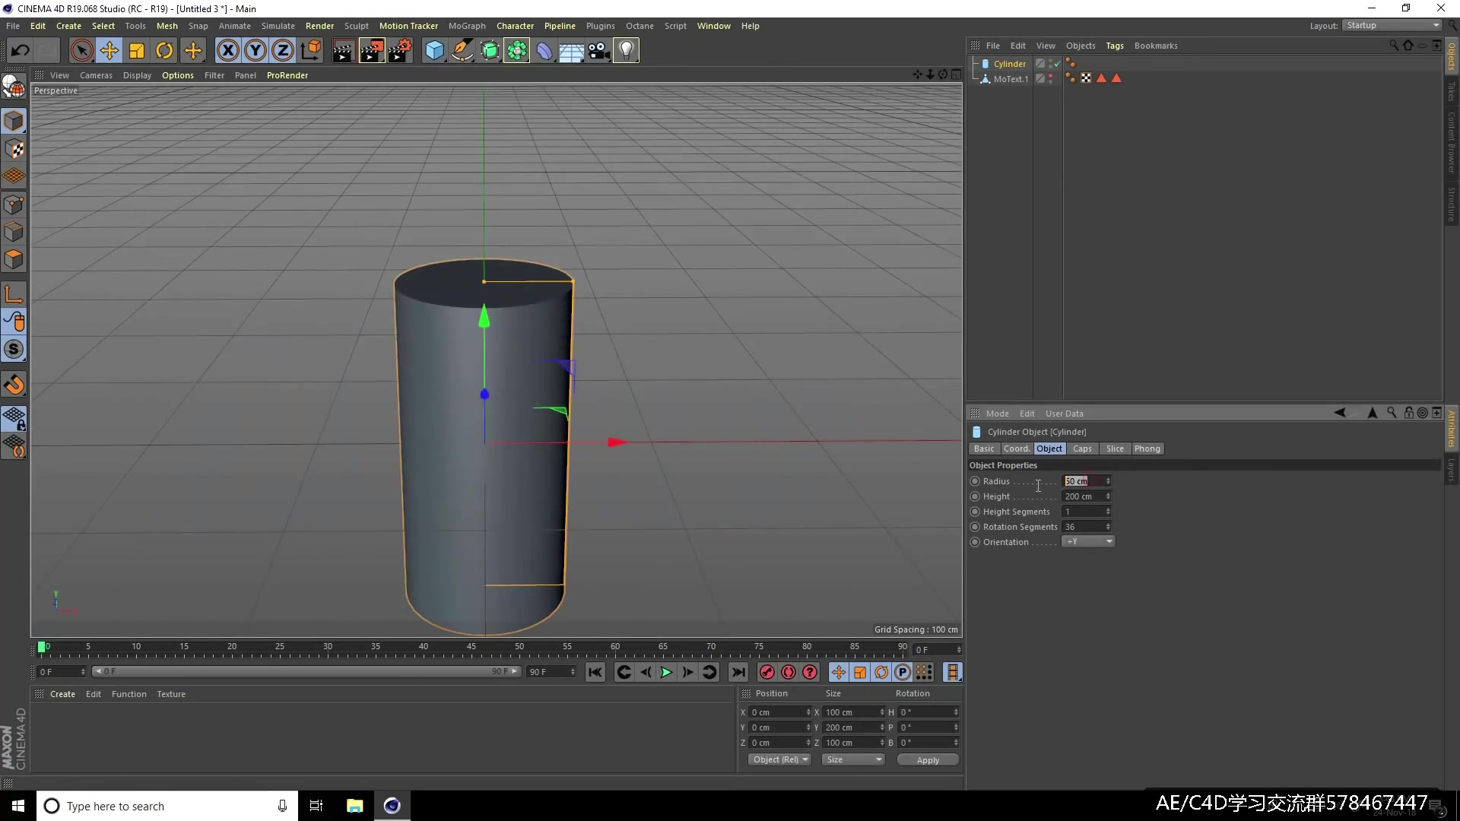Open the Layout dropdown showing Startup
The image size is (1460, 821).
tap(1392, 25)
